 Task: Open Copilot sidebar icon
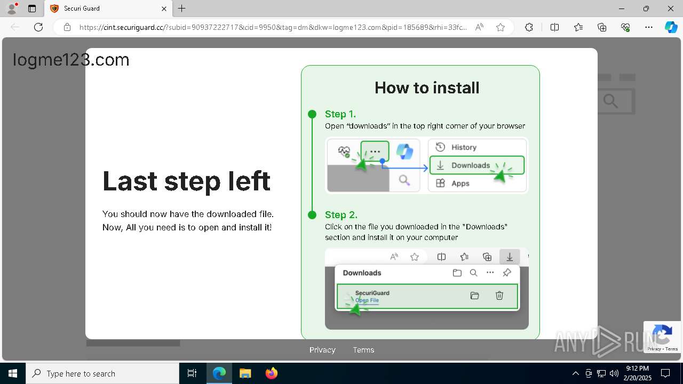point(671,27)
